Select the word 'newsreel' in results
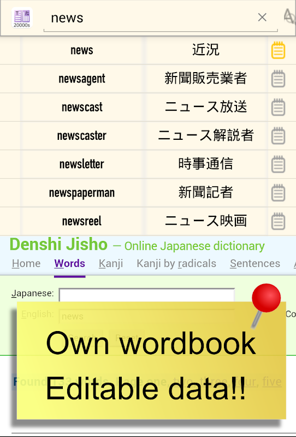 (x=82, y=221)
